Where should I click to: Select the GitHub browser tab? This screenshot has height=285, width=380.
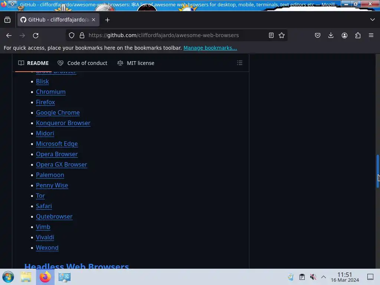pyautogui.click(x=58, y=20)
